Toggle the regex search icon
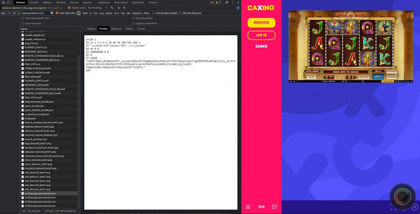 tap(8, 13)
